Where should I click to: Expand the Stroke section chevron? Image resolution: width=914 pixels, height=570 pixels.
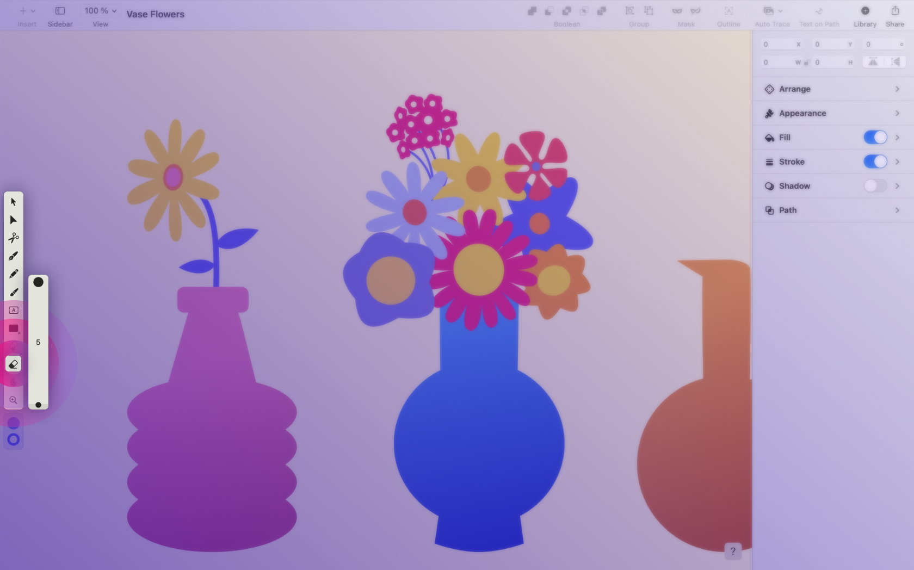coord(898,162)
